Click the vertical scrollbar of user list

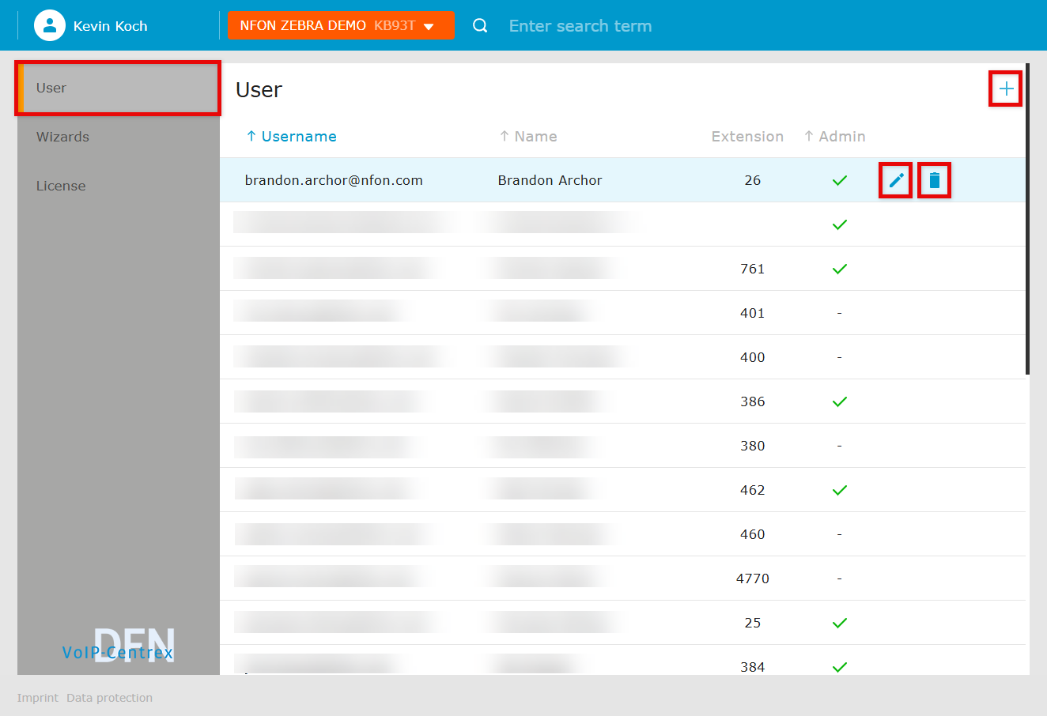[1027, 221]
